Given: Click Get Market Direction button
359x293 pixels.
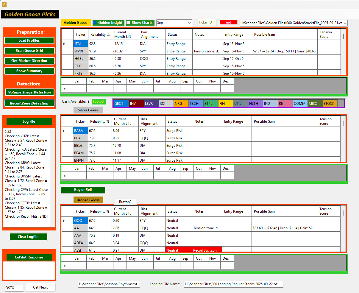Looking at the screenshot, I should point(29,61).
